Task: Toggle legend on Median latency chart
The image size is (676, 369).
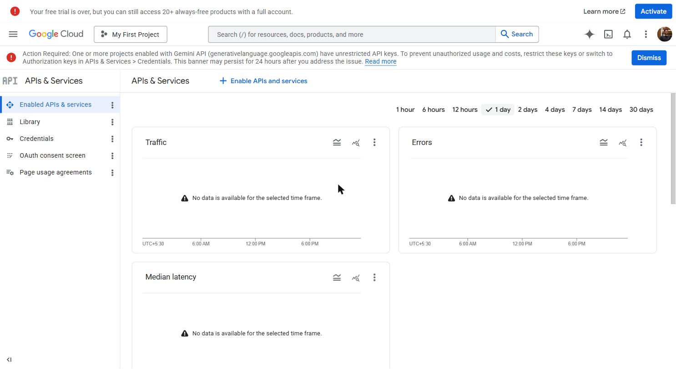Action: pyautogui.click(x=337, y=277)
